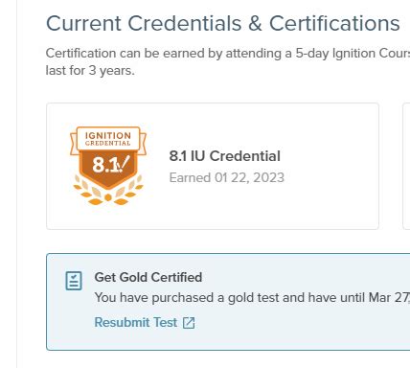Open the Resubmit Test link

point(145,322)
